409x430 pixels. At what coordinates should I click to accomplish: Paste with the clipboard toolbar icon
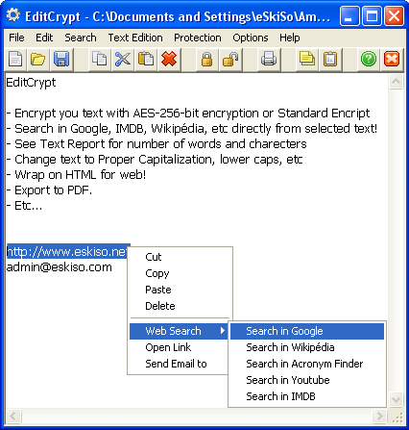(x=146, y=60)
